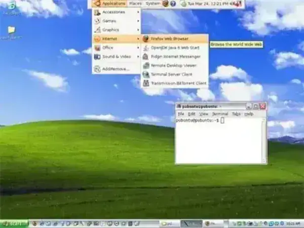Expand the Accessories submenu
Image resolution: width=304 pixels, height=228 pixels.
coord(117,12)
